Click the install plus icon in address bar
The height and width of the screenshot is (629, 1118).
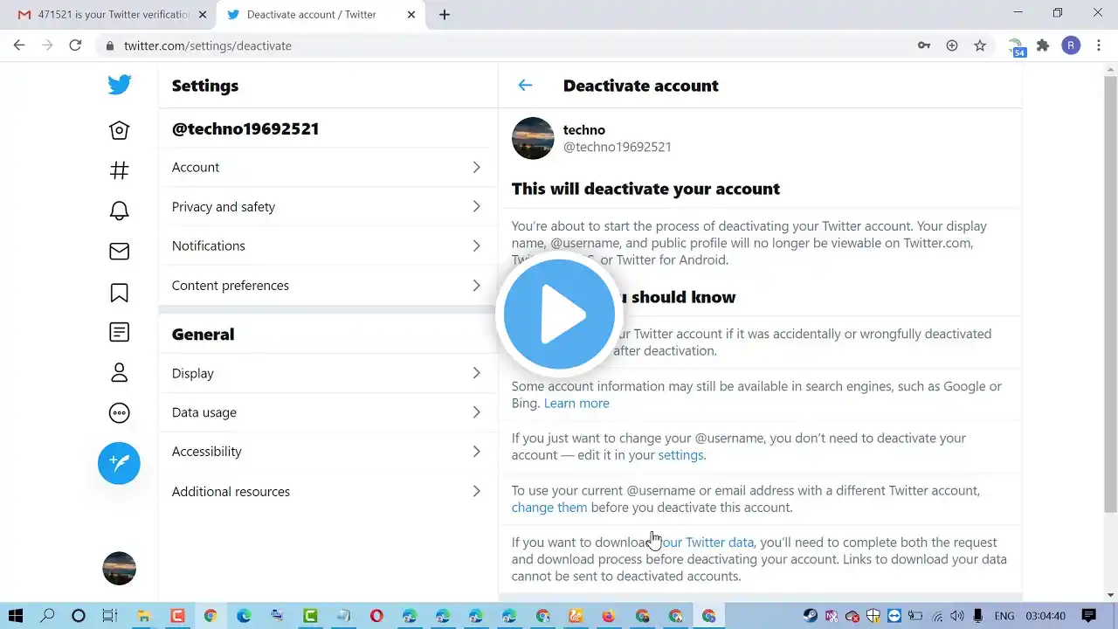point(952,45)
